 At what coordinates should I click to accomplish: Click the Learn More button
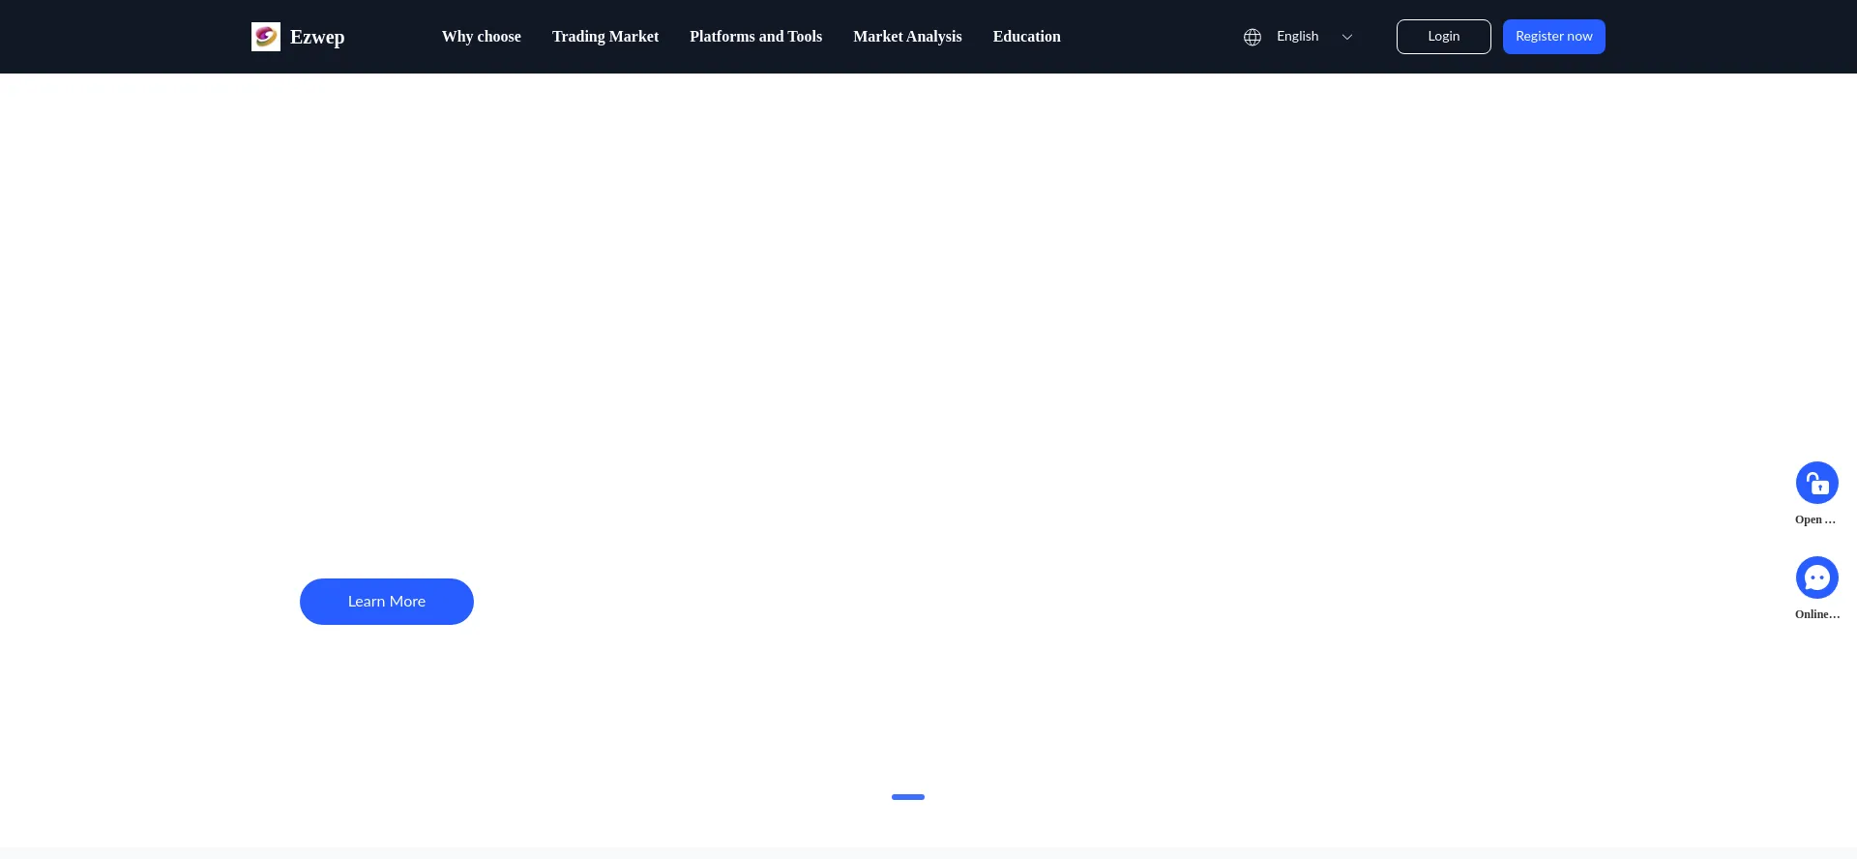[387, 602]
